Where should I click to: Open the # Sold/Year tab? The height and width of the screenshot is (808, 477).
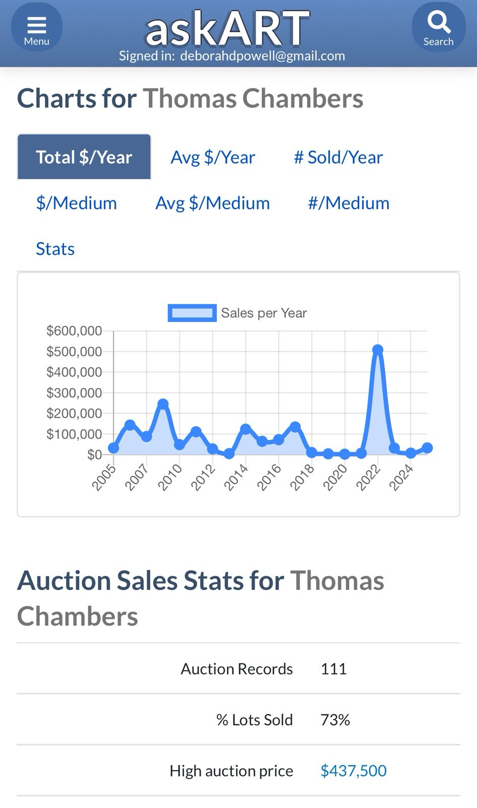point(338,157)
